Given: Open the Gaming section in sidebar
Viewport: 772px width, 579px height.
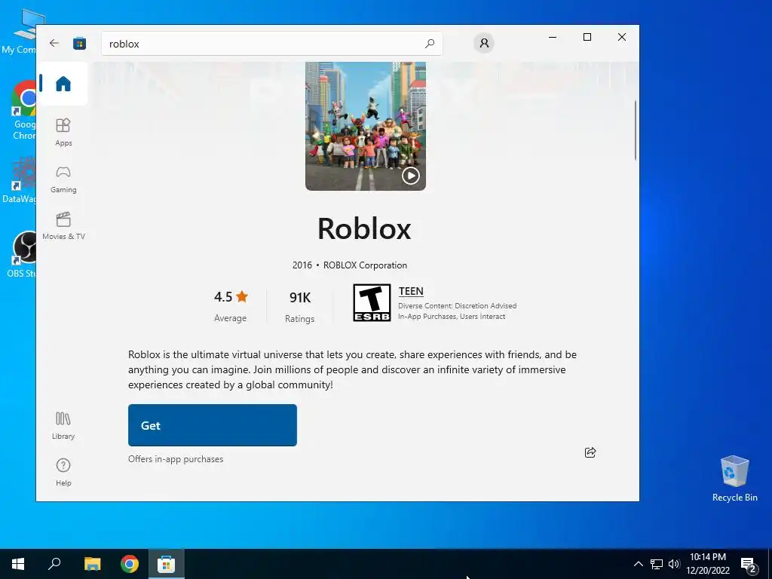Looking at the screenshot, I should click(x=63, y=179).
